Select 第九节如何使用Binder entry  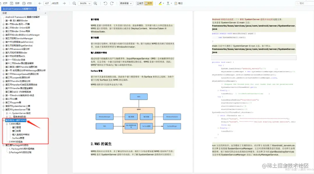(16, 53)
